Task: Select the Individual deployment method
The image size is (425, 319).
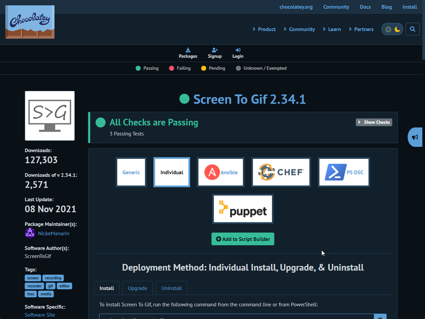Action: click(172, 172)
